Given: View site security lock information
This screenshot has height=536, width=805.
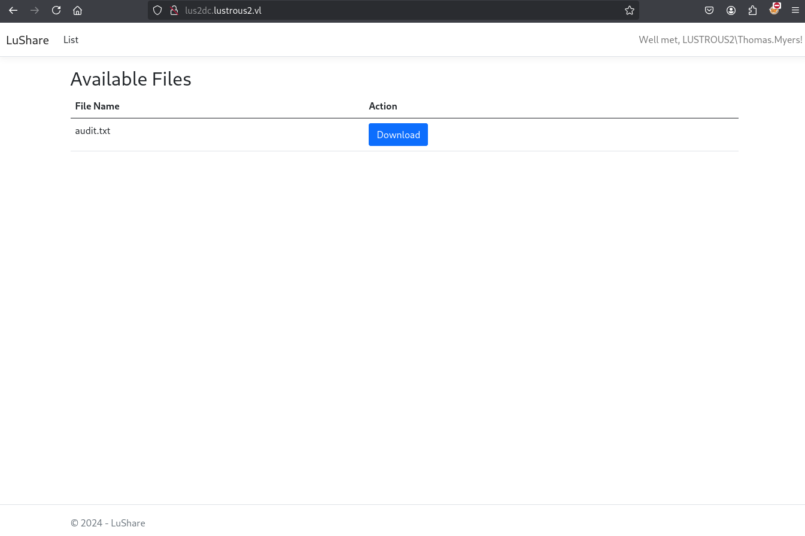Looking at the screenshot, I should click(174, 10).
